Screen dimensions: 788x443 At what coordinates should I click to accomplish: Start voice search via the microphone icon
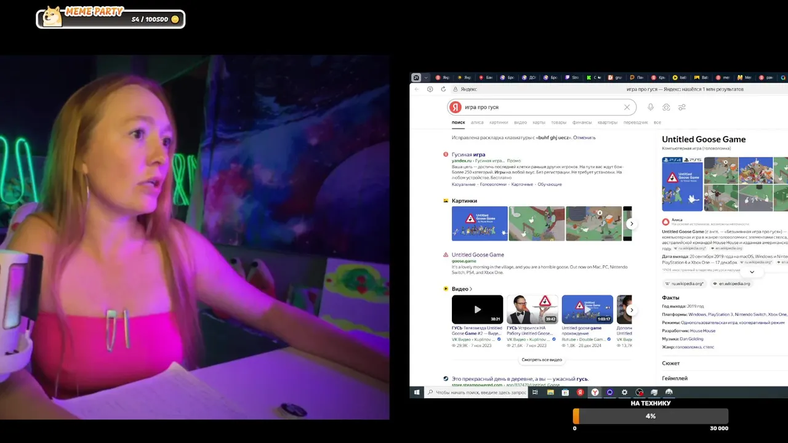click(650, 108)
